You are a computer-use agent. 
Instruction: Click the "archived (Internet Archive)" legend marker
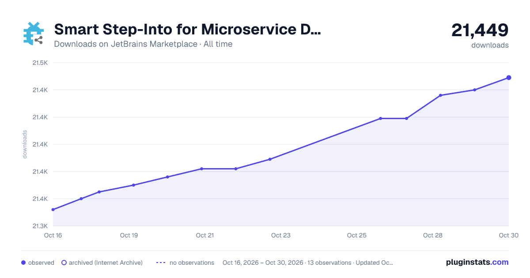64,263
